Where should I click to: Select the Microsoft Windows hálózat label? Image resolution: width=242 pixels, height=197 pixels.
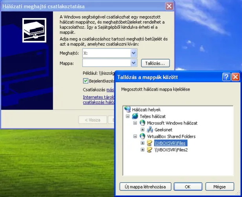click(x=172, y=123)
